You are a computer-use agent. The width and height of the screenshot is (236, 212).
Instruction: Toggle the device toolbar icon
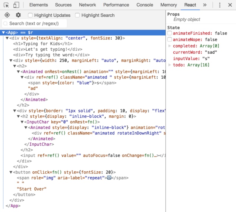pos(16,5)
